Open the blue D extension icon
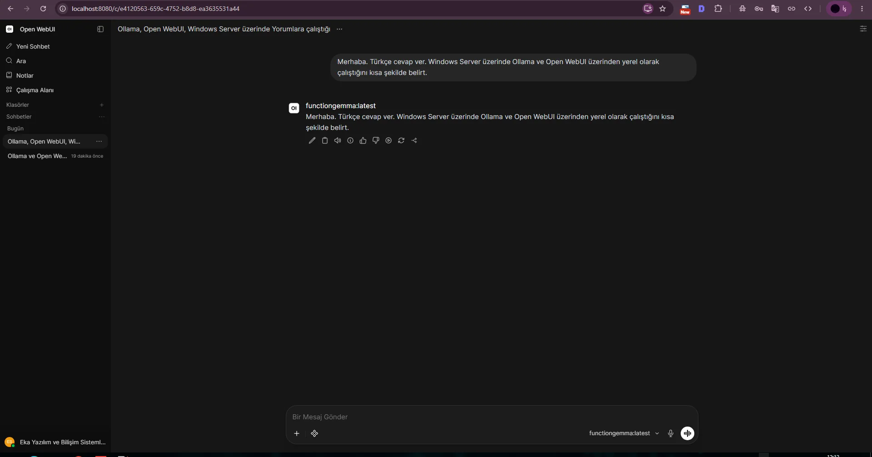This screenshot has width=872, height=457. click(702, 9)
